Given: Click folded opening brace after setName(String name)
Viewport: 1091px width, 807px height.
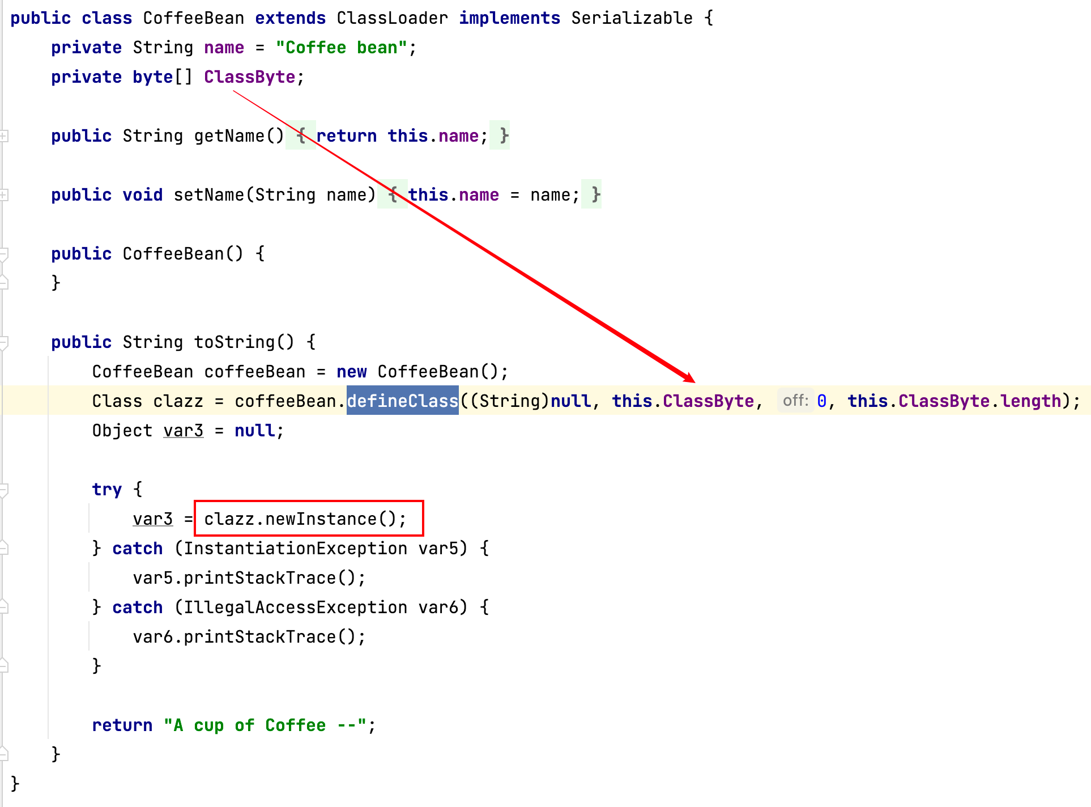Looking at the screenshot, I should click(x=393, y=195).
